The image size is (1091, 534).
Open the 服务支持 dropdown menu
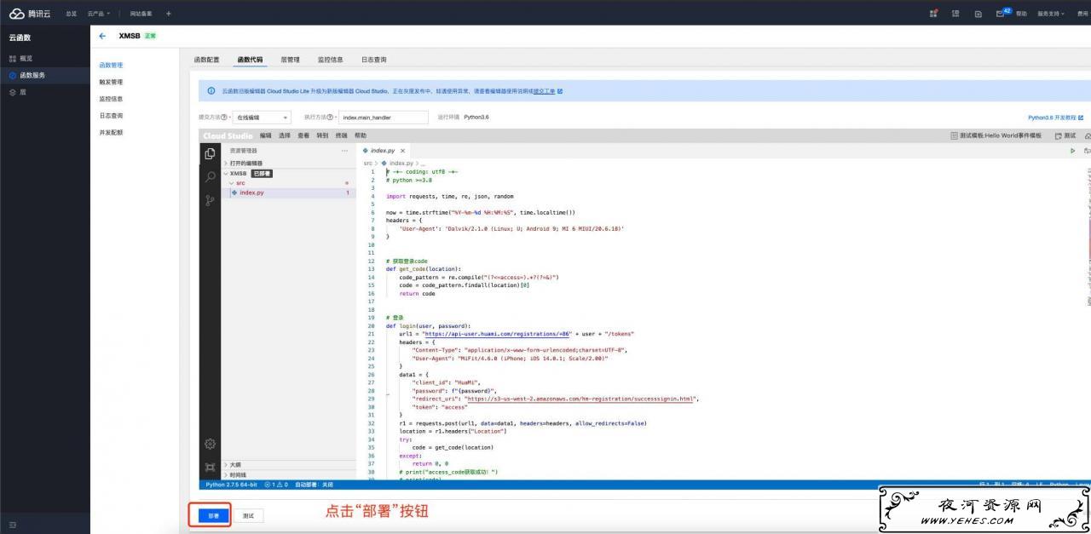coord(1050,14)
